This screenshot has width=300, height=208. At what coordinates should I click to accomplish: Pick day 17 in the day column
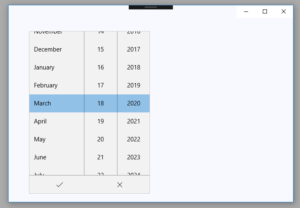tap(101, 85)
